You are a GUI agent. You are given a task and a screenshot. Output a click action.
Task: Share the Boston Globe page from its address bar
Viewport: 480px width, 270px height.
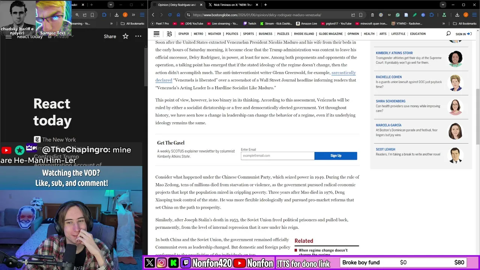click(x=353, y=15)
